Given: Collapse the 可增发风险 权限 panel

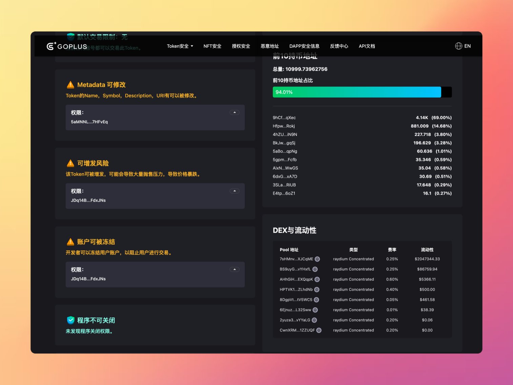Looking at the screenshot, I should point(234,191).
